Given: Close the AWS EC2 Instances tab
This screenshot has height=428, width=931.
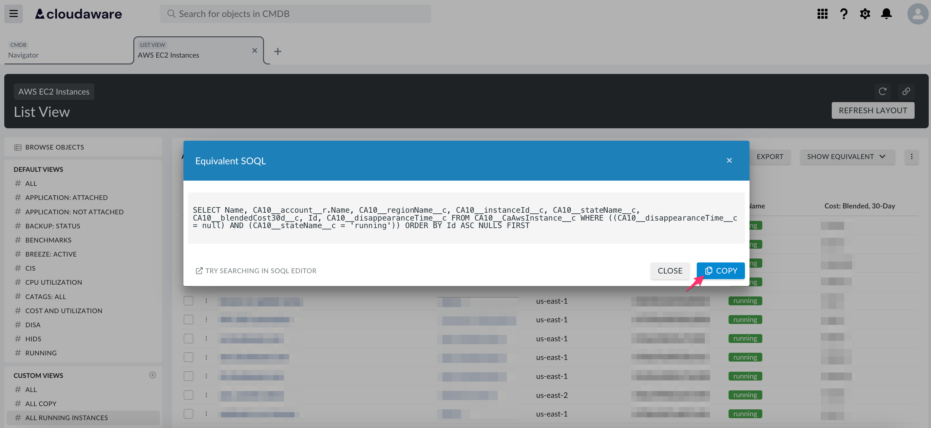Looking at the screenshot, I should click(255, 50).
